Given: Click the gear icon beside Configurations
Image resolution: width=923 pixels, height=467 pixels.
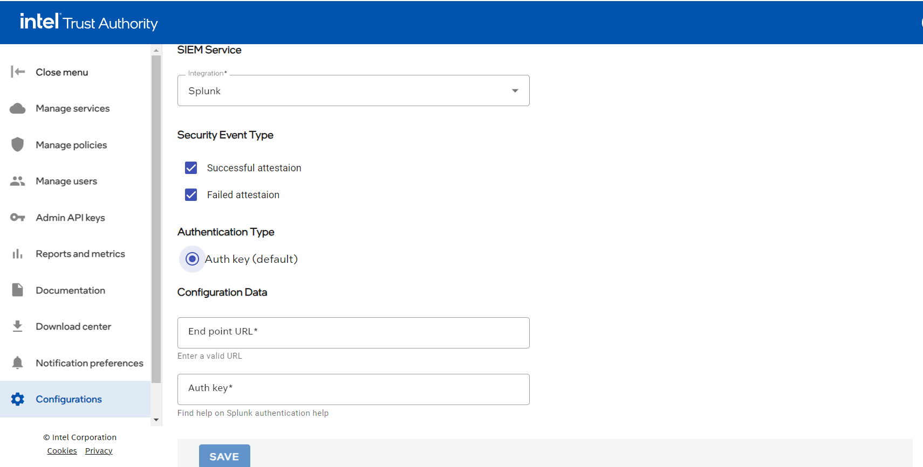Looking at the screenshot, I should click(x=18, y=399).
